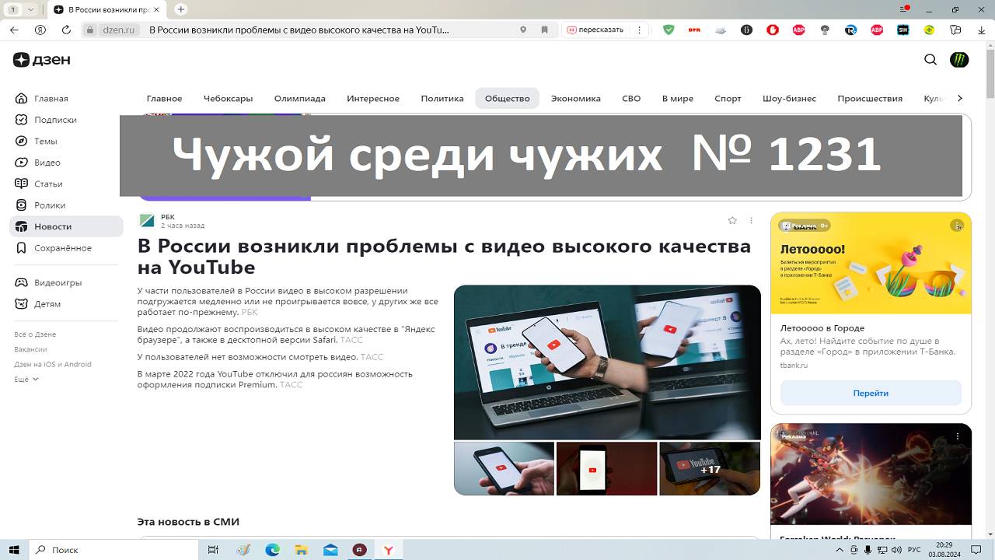Star the YouTube article as favorite

[732, 221]
